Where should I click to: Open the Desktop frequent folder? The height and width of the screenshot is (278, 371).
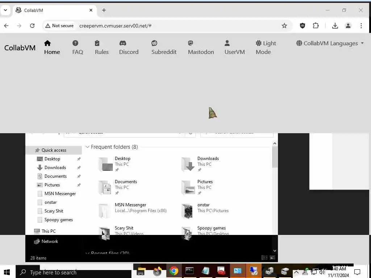122,164
